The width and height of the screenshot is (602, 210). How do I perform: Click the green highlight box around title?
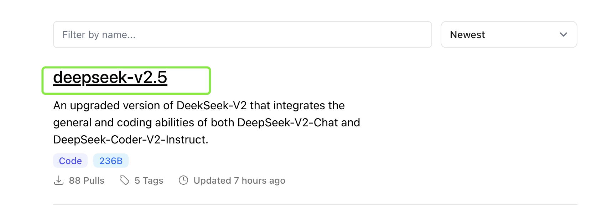126,80
